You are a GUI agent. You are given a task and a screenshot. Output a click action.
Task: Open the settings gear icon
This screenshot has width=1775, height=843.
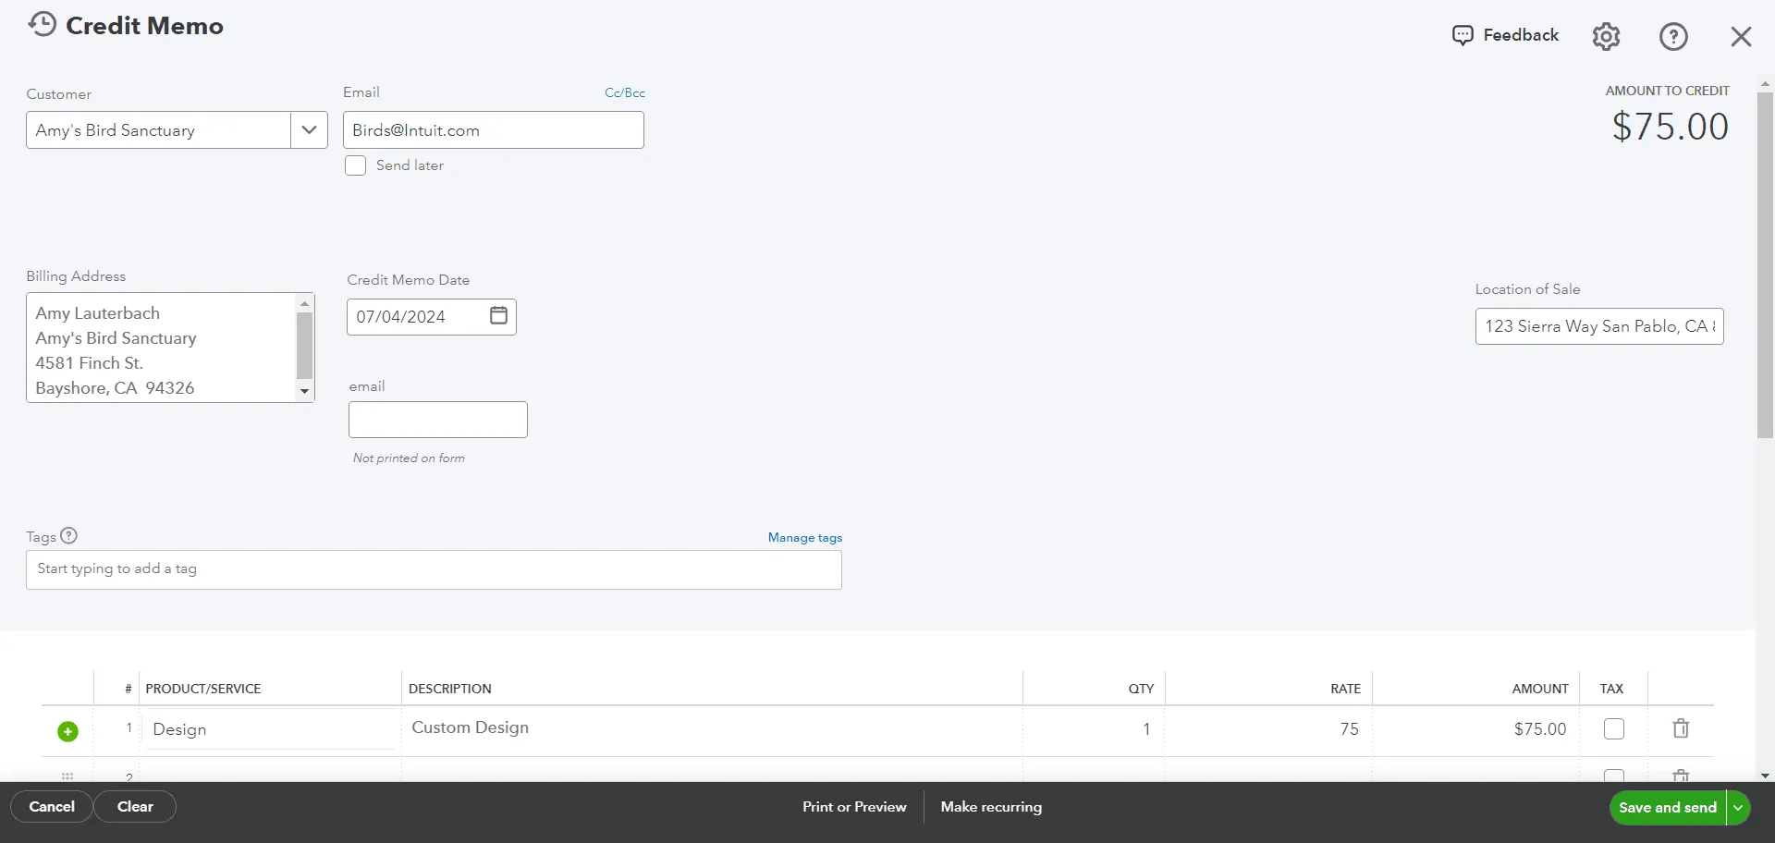click(1606, 36)
